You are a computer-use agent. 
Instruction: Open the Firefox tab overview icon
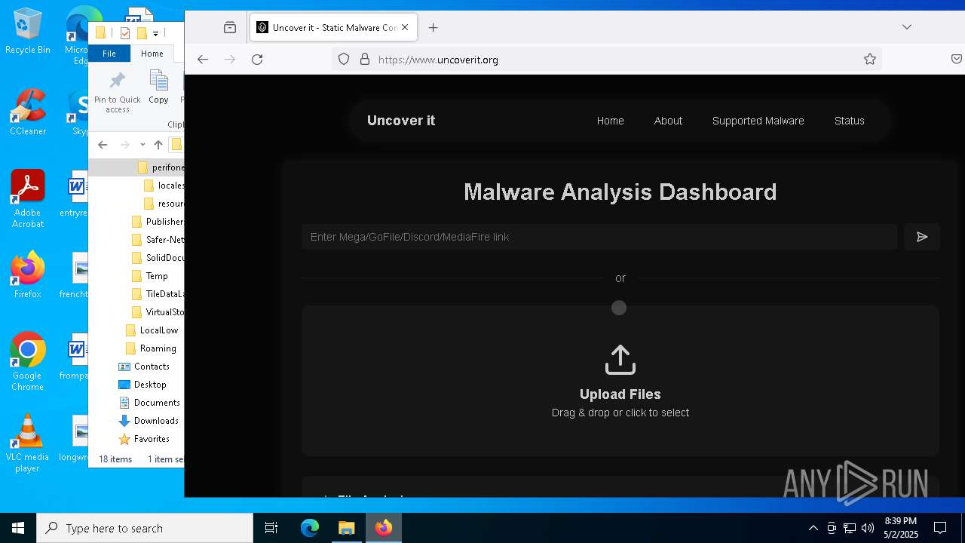coord(230,27)
